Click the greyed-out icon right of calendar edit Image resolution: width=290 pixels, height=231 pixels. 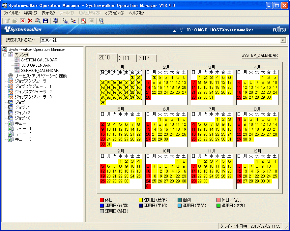[x=91, y=21]
